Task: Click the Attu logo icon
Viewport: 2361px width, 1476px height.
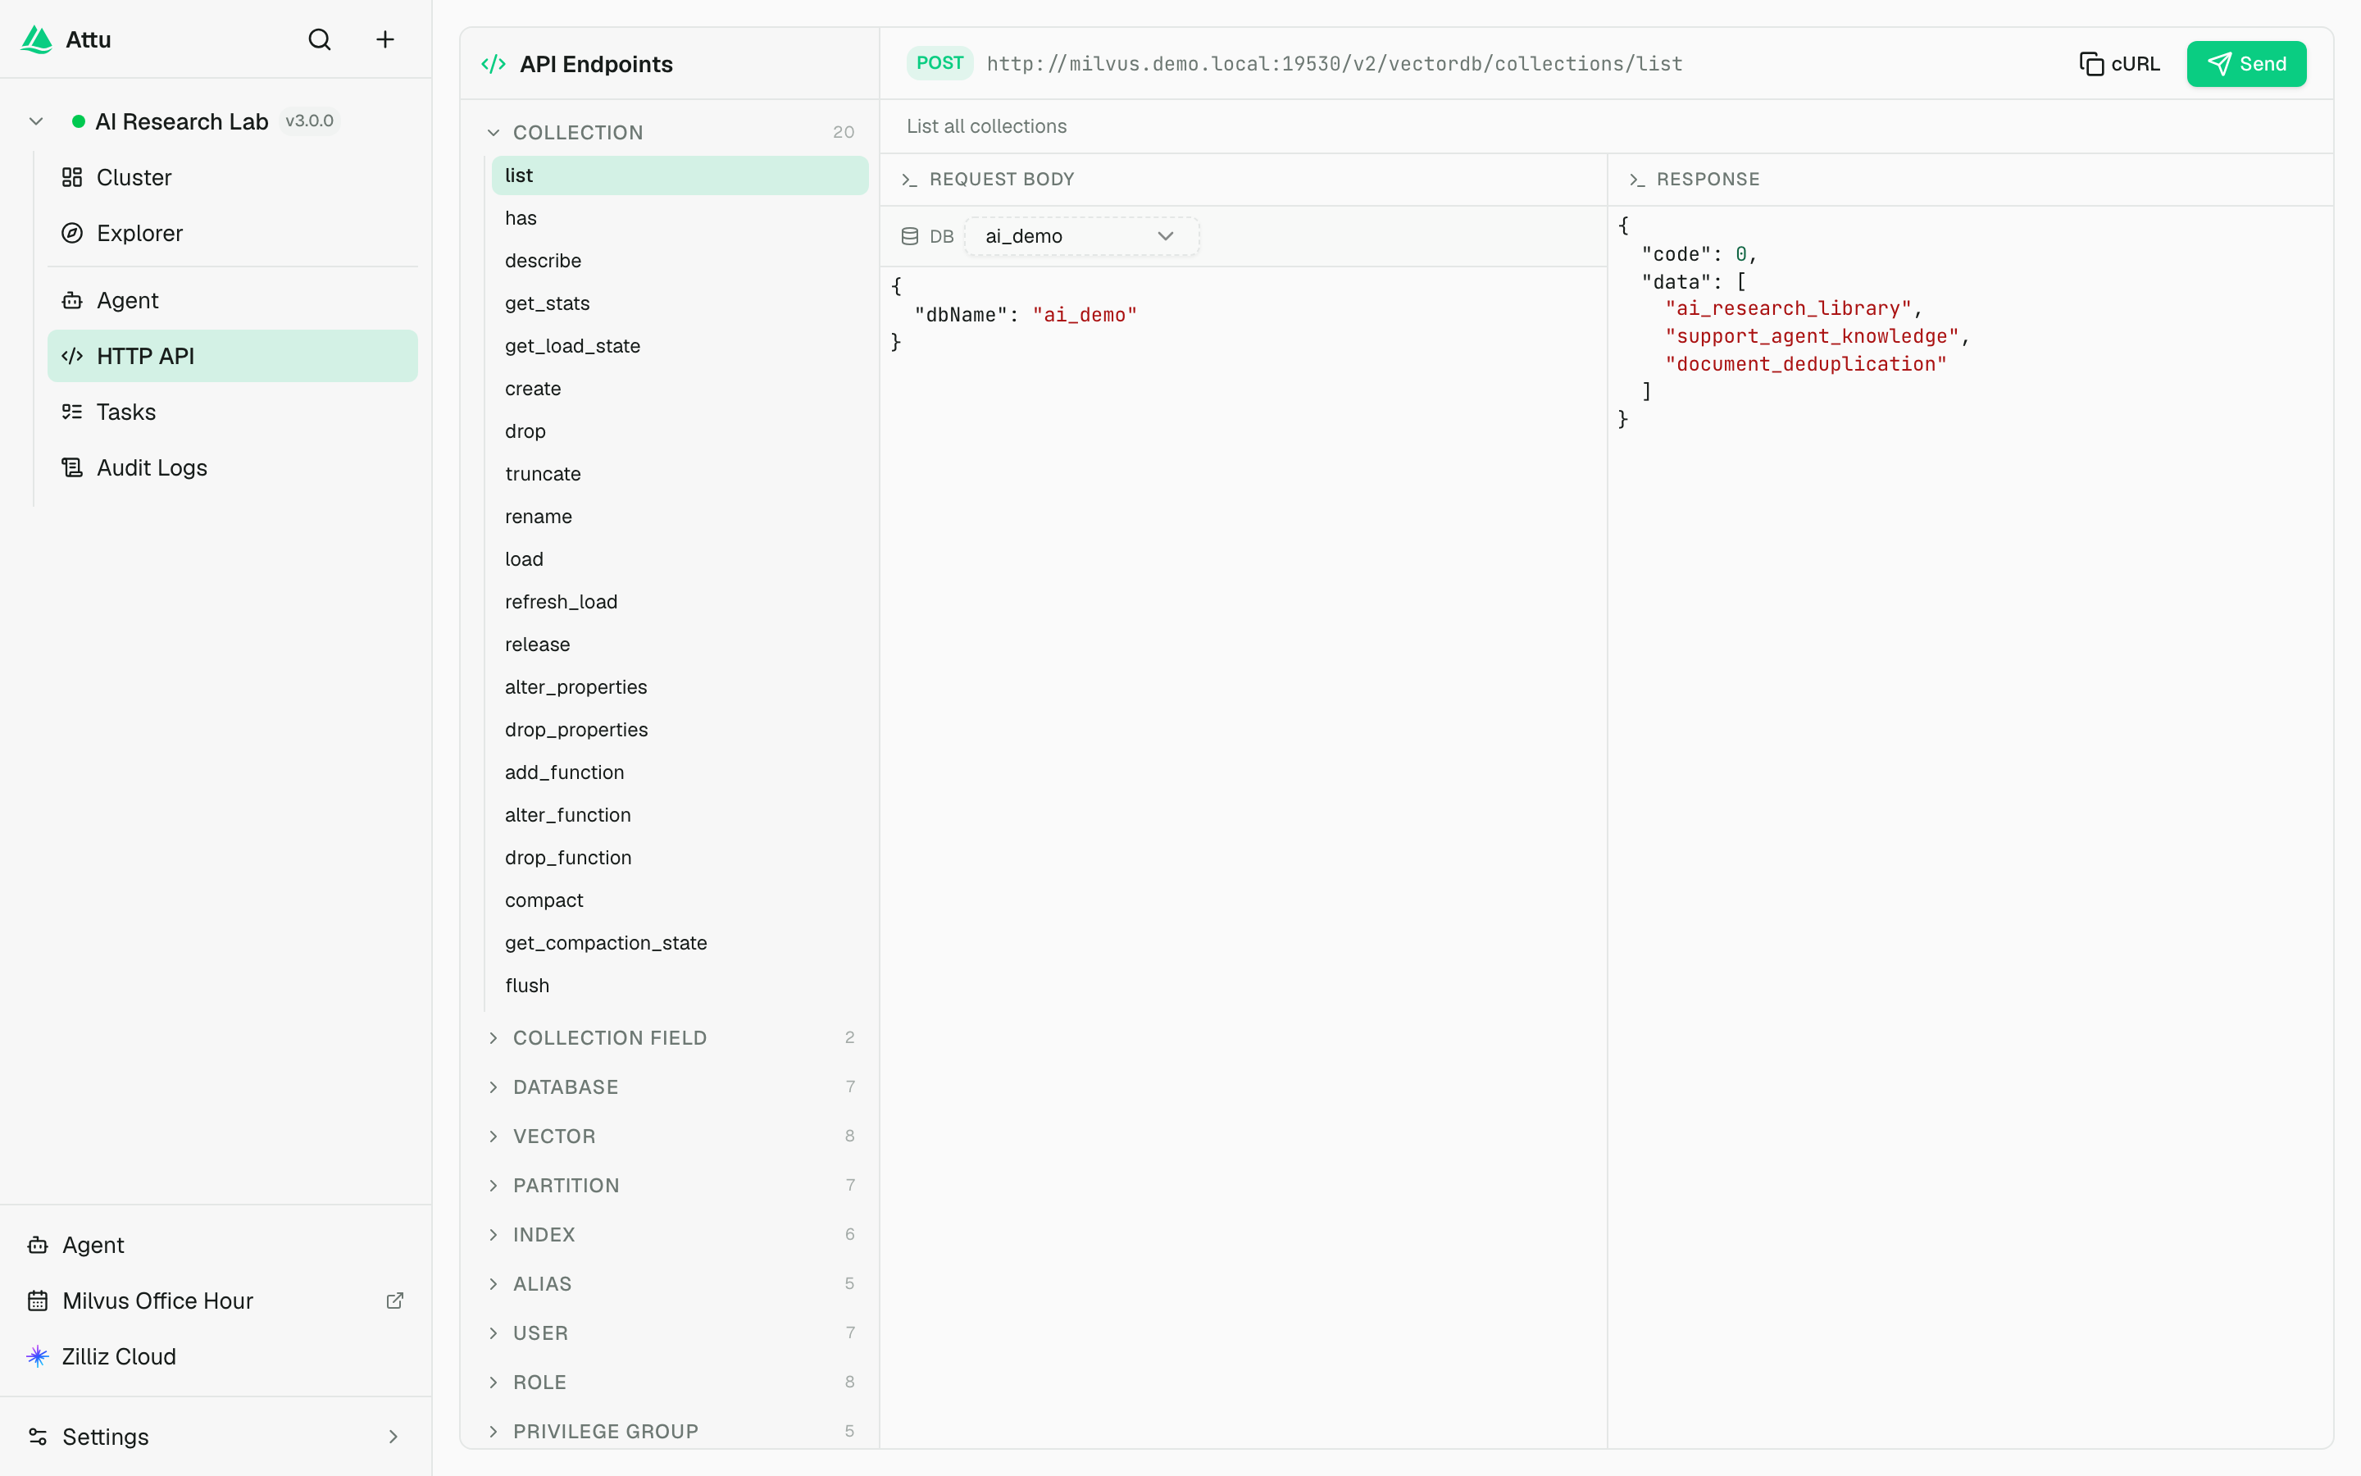Action: [36, 39]
